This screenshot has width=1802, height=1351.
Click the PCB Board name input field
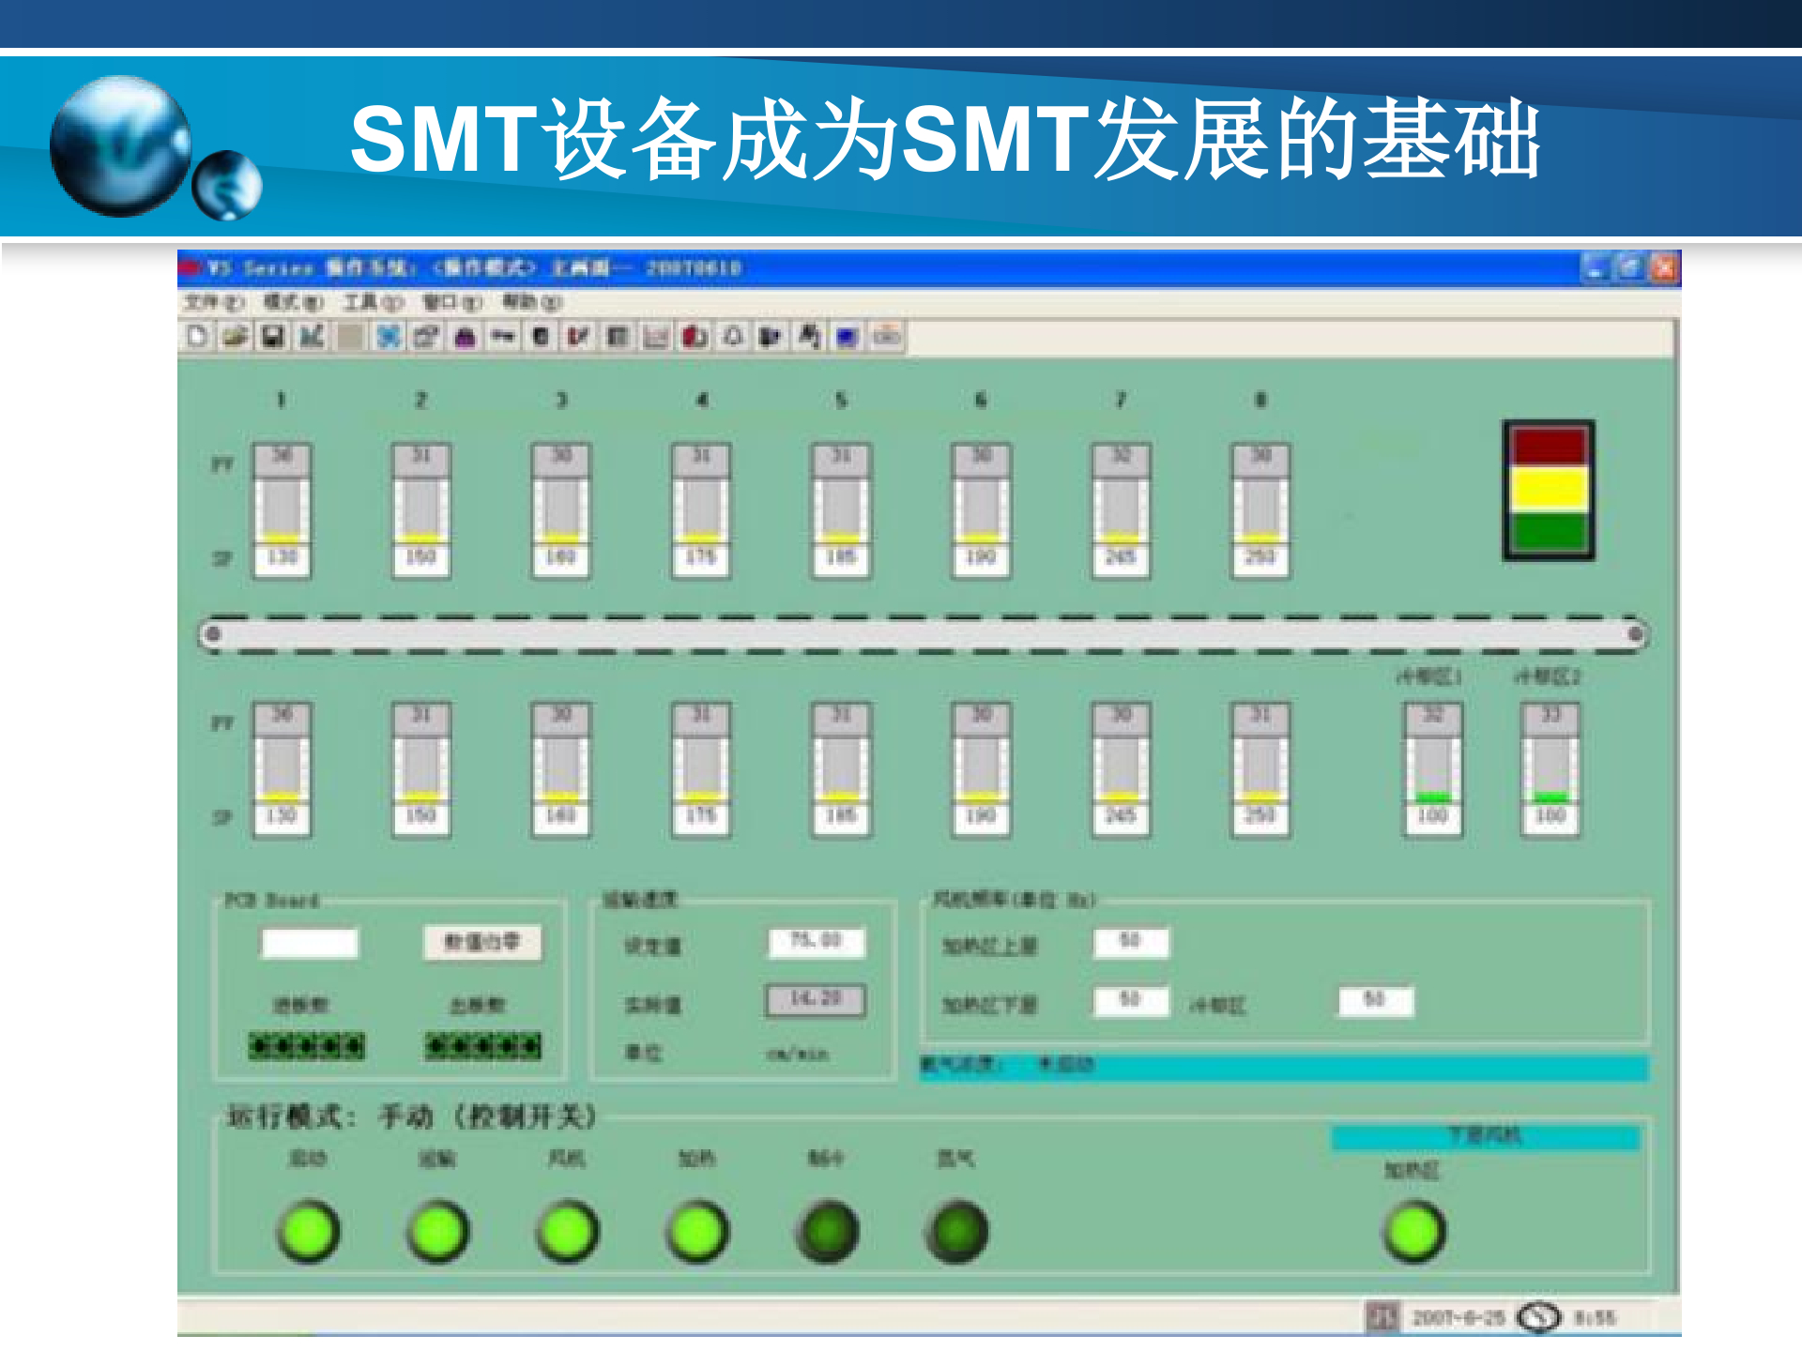click(312, 943)
